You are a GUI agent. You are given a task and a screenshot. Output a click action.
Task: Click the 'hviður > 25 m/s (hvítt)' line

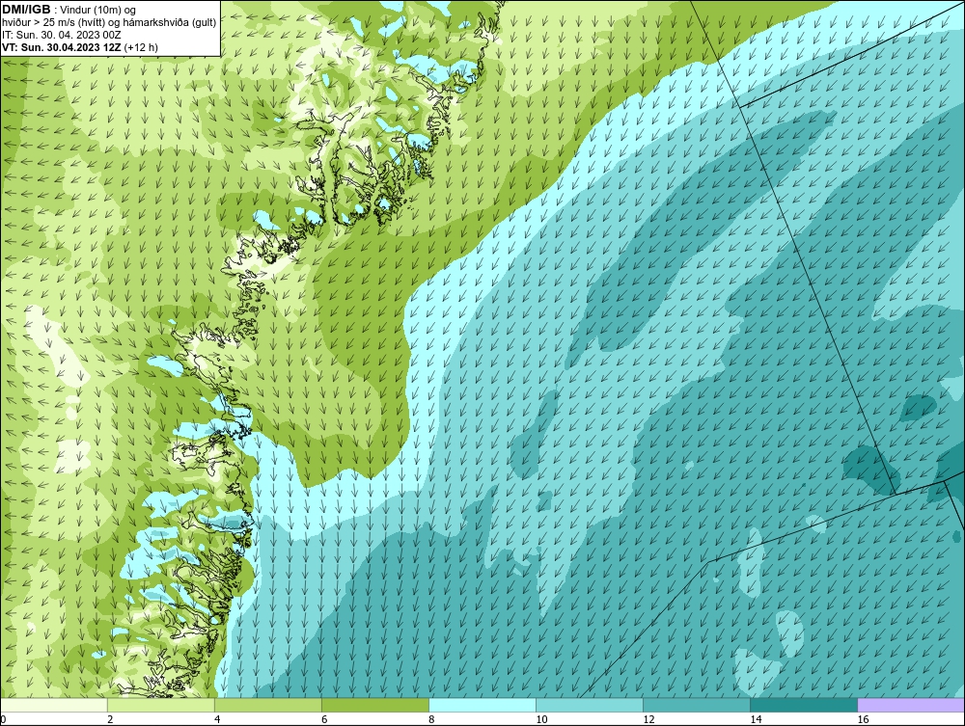click(x=109, y=23)
